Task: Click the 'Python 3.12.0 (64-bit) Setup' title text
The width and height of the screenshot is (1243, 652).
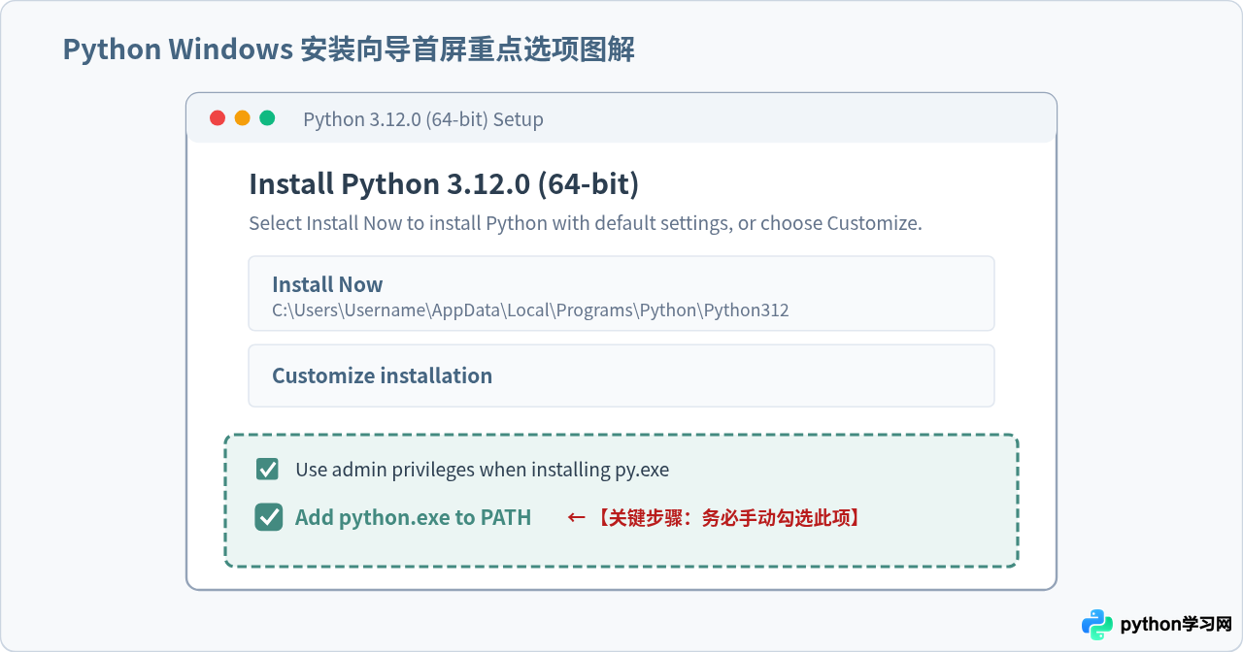Action: tap(423, 119)
